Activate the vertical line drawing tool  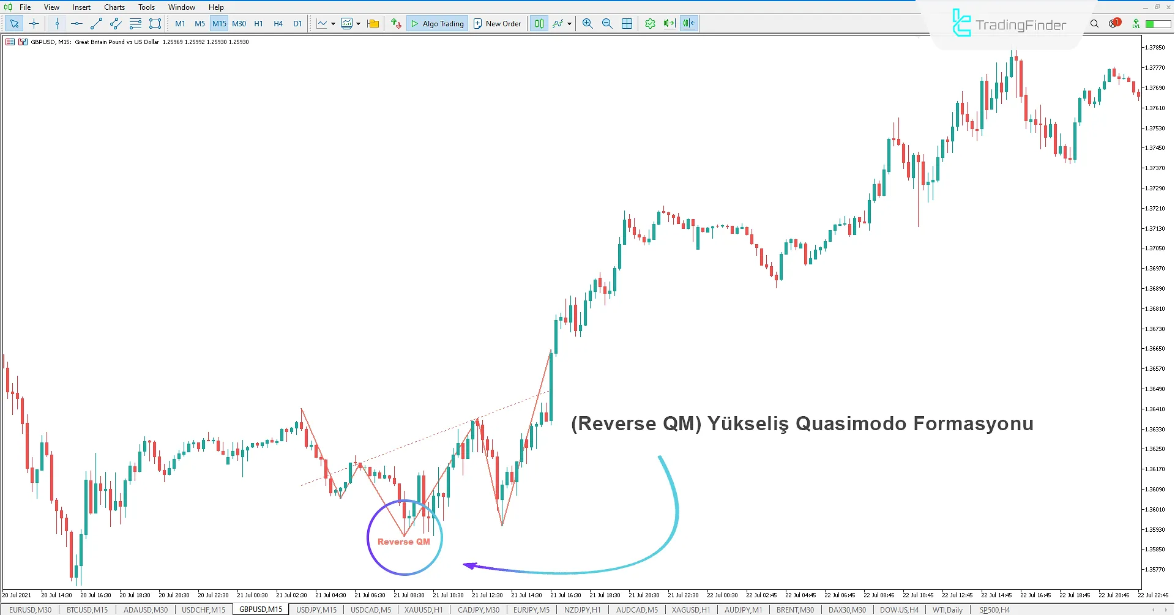click(56, 23)
